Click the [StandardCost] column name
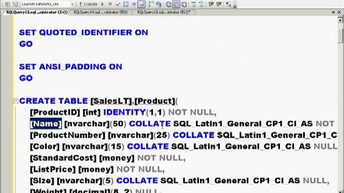 [x=63, y=158]
